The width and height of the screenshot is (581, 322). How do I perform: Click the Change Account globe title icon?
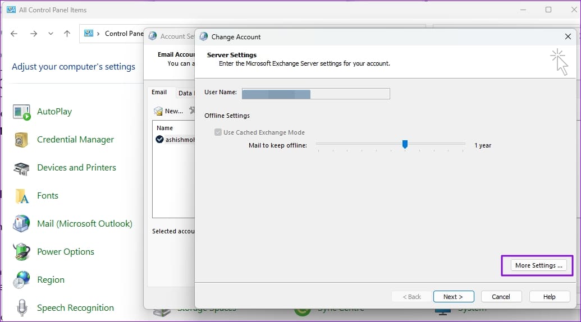(203, 36)
